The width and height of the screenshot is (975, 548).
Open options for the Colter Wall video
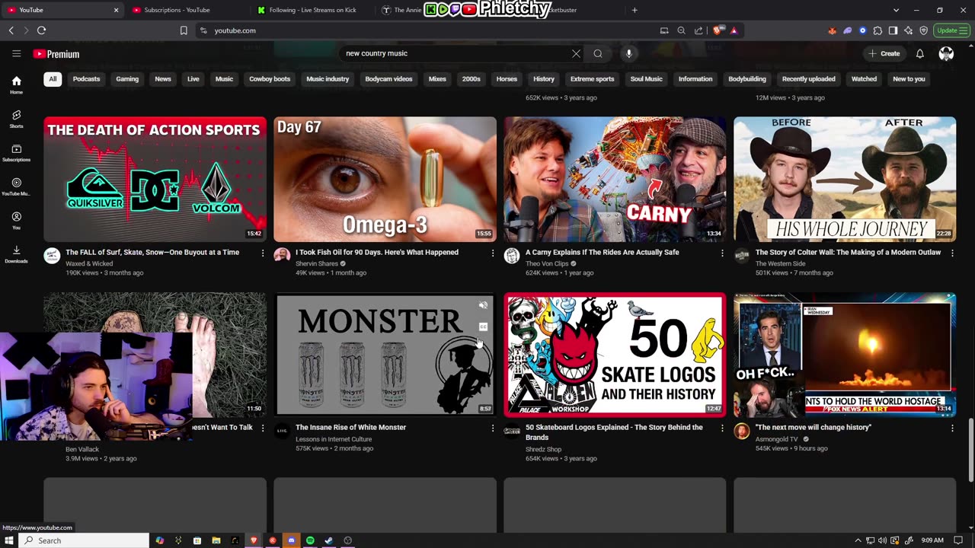(952, 253)
